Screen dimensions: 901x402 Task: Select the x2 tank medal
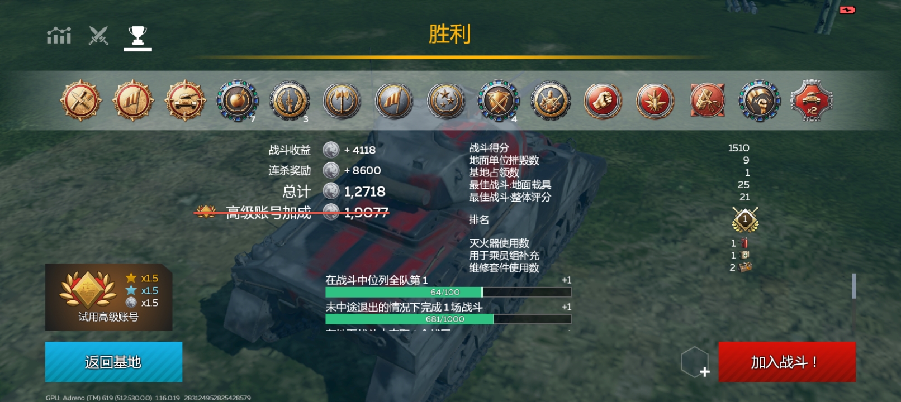[x=812, y=101]
